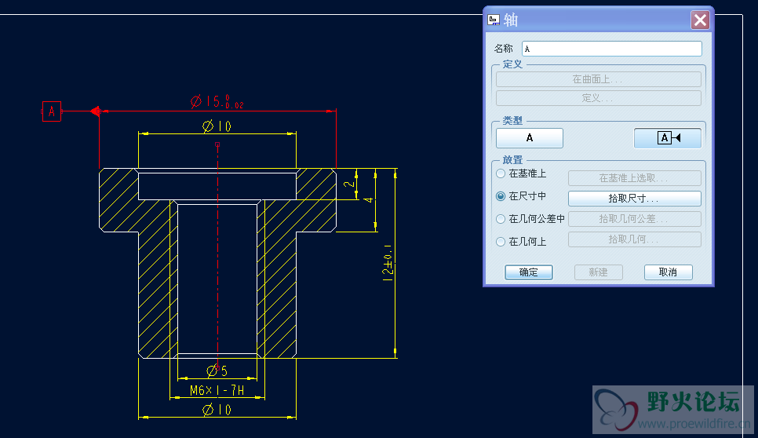The image size is (758, 438).
Task: Select the bottom Ø10 dimension text
Action: coord(217,410)
